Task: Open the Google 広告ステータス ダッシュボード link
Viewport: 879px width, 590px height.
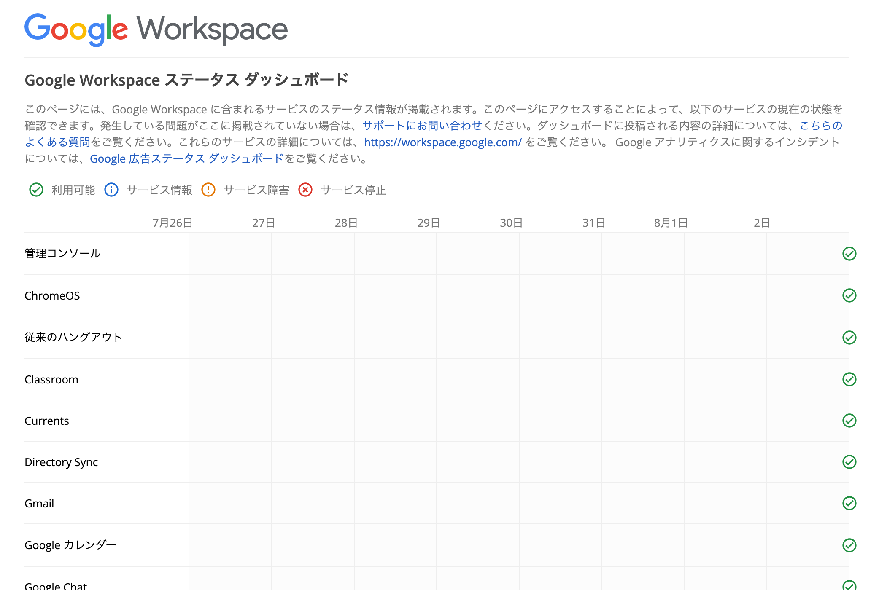Action: click(187, 159)
